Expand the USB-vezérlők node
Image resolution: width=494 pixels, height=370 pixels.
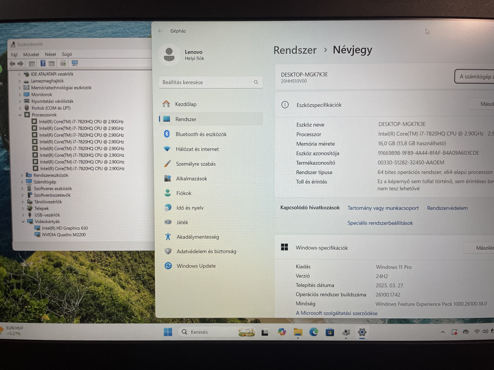[23, 215]
